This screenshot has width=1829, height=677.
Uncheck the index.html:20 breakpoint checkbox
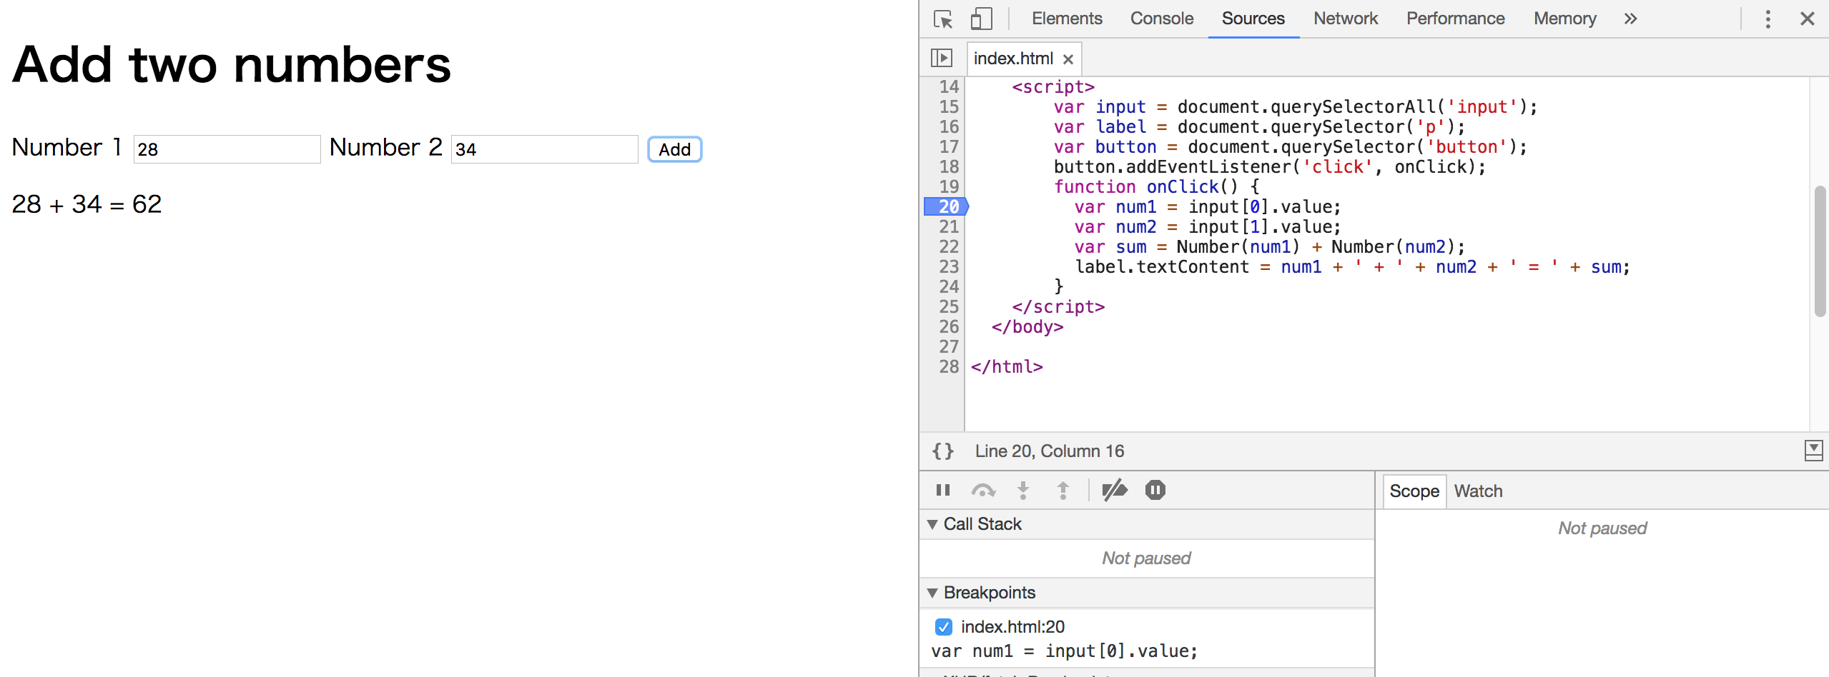(x=944, y=627)
